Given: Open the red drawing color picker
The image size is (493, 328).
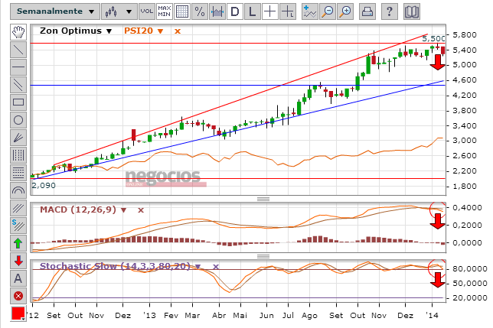Looking at the screenshot, I should click(x=18, y=313).
